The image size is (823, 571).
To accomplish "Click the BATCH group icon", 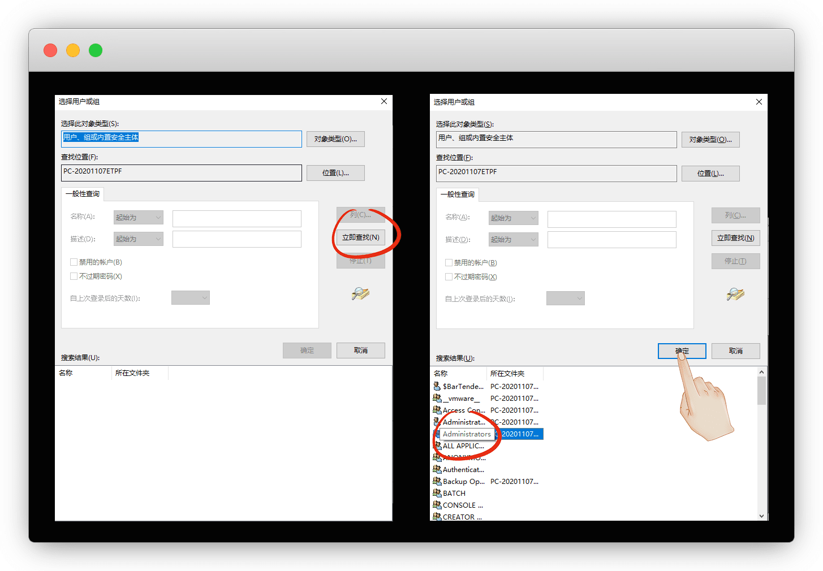I will coord(437,493).
